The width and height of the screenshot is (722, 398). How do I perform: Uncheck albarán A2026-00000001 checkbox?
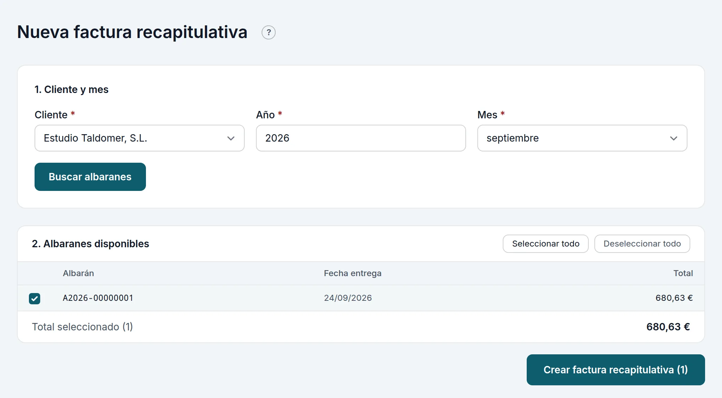click(x=35, y=298)
